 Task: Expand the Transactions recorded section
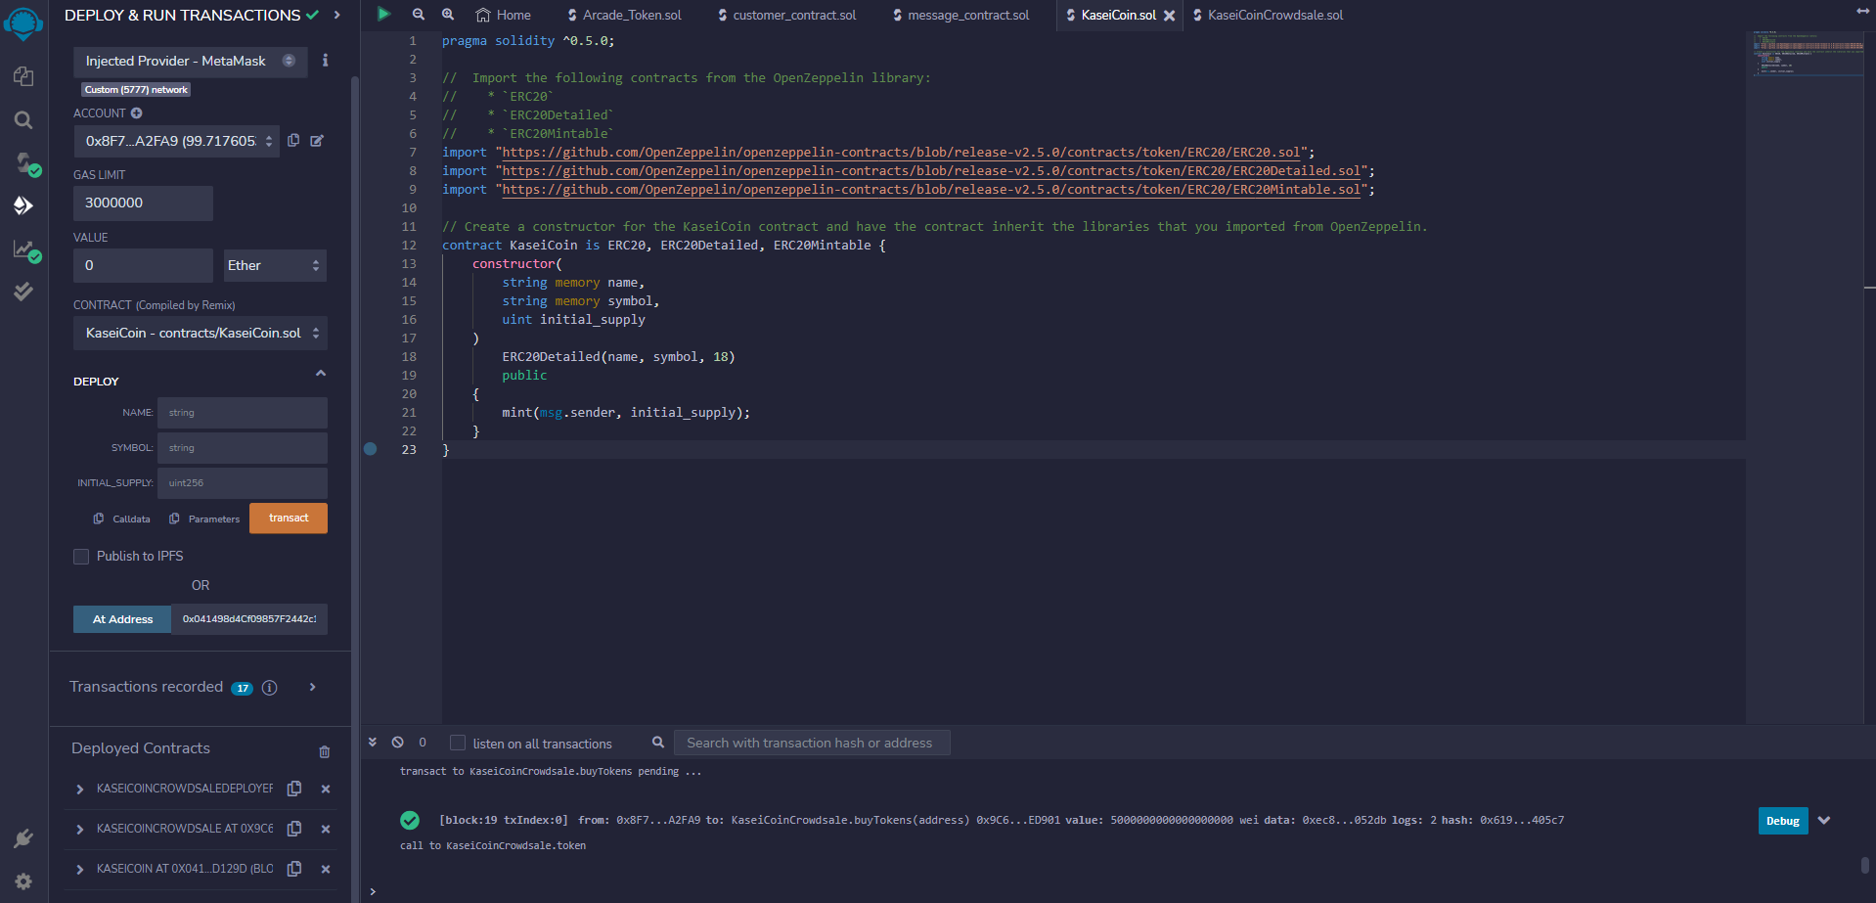(x=313, y=687)
